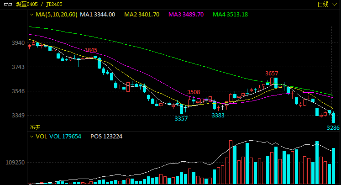341x185 pixels.
Task: Click the yellow MA2 3401.70 label
Action: 142,15
